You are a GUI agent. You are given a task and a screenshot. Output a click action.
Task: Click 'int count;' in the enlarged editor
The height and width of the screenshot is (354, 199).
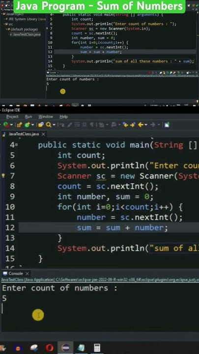click(x=81, y=155)
